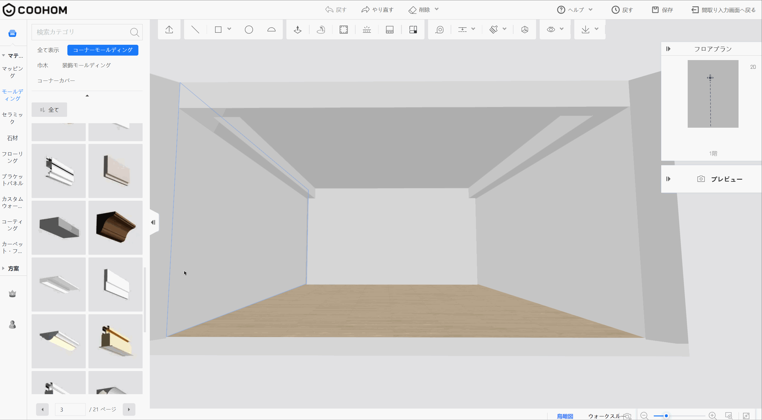This screenshot has height=420, width=762.
Task: Open セラミック sidebar category
Action: pyautogui.click(x=13, y=118)
